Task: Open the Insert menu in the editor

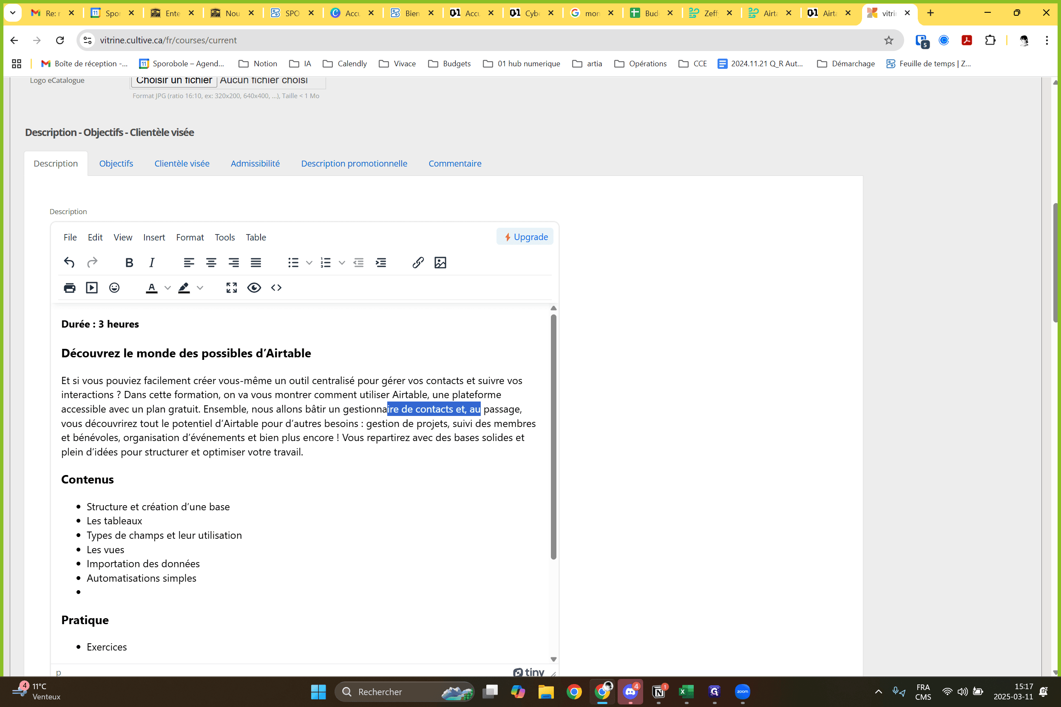Action: (154, 237)
